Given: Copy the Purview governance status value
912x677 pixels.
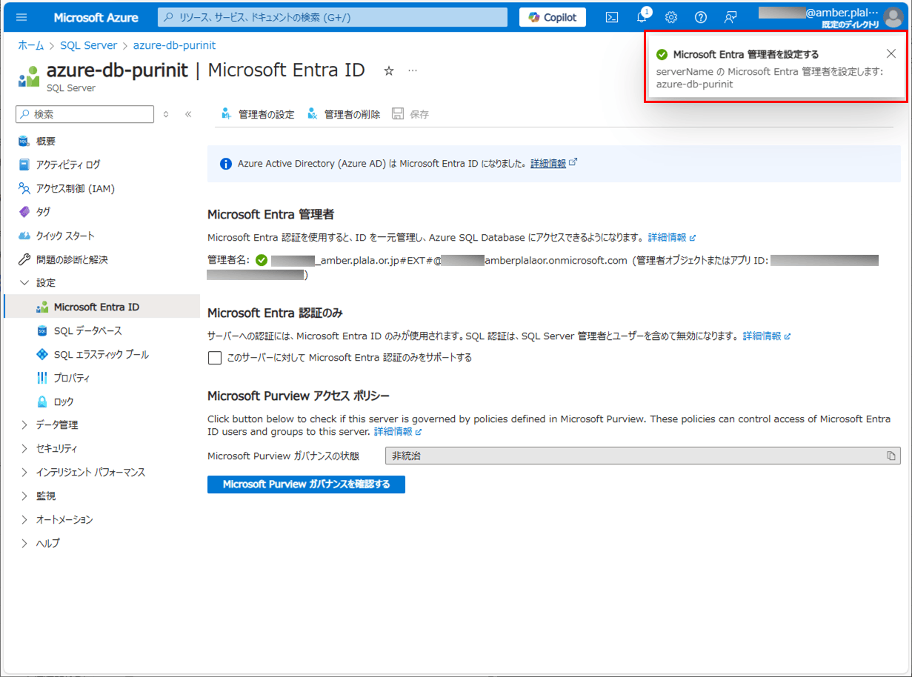Looking at the screenshot, I should (891, 456).
